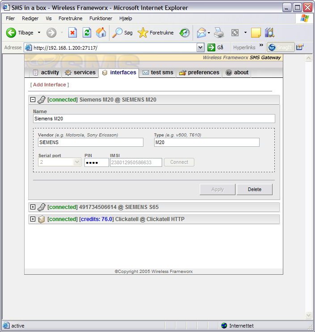315x332 pixels.
Task: Click the Windows flag logo
Action: 304,18
